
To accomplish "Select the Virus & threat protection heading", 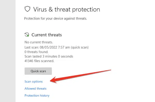I will click(67, 10).
